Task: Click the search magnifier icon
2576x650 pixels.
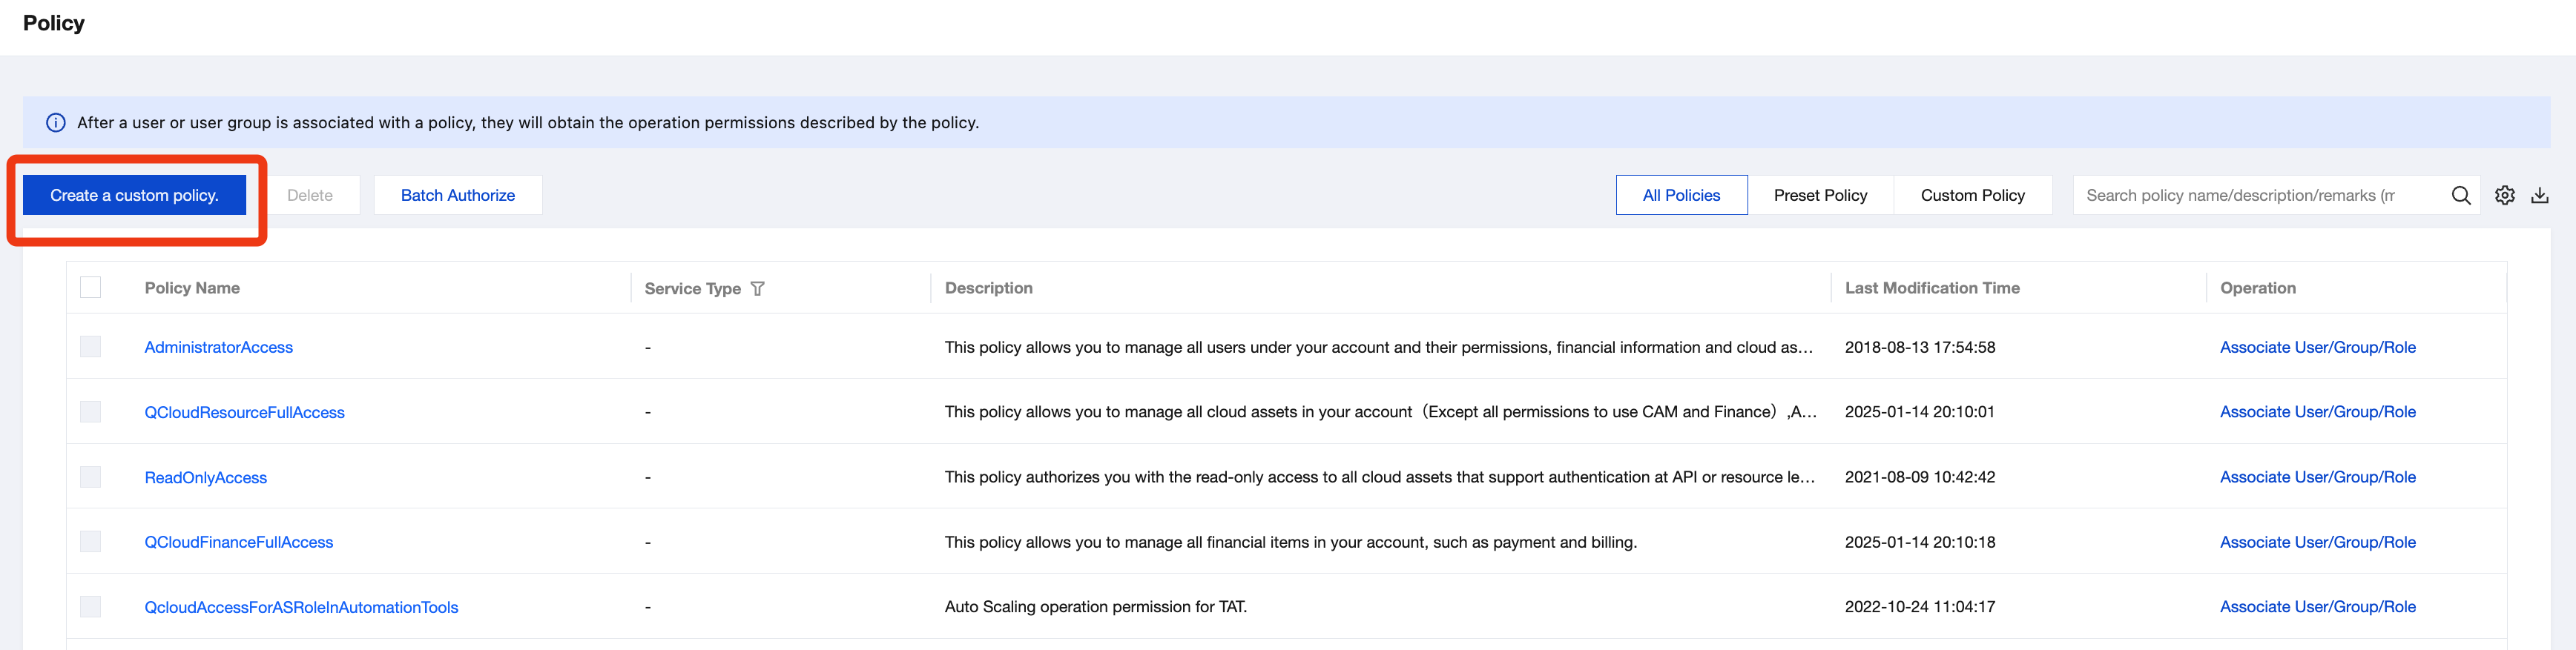Action: (x=2460, y=196)
